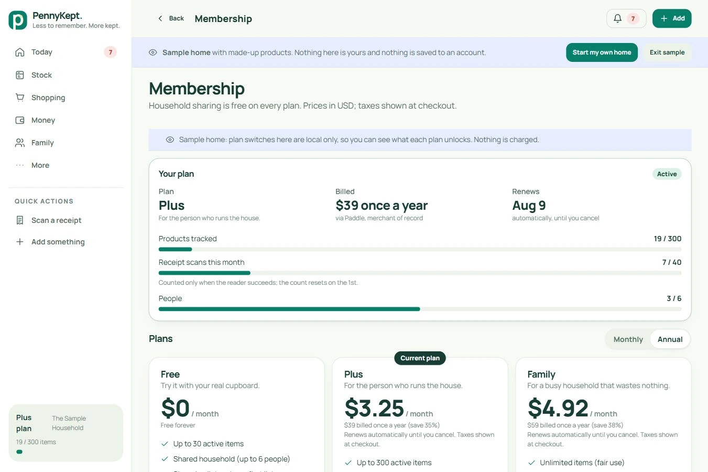Image resolution: width=708 pixels, height=472 pixels.
Task: Open the Money section label
Action: tap(43, 120)
